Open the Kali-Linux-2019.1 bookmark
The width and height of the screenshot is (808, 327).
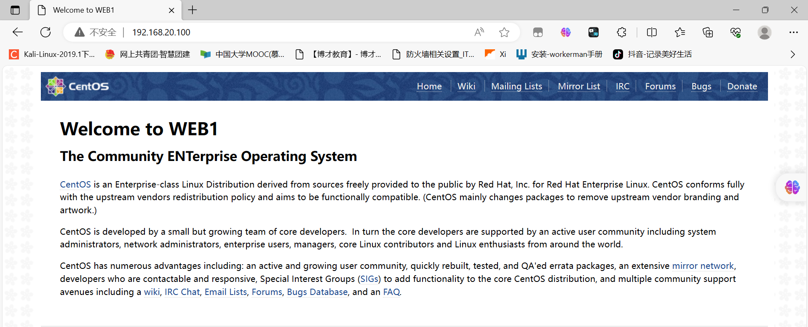52,54
